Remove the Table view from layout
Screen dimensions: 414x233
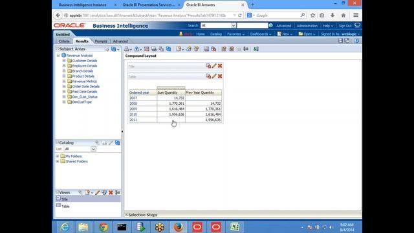220,76
